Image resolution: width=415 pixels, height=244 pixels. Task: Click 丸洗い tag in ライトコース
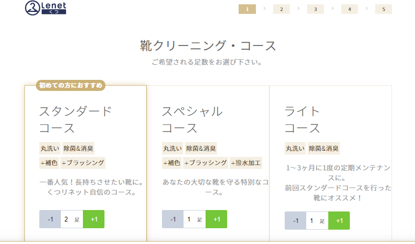tap(295, 148)
